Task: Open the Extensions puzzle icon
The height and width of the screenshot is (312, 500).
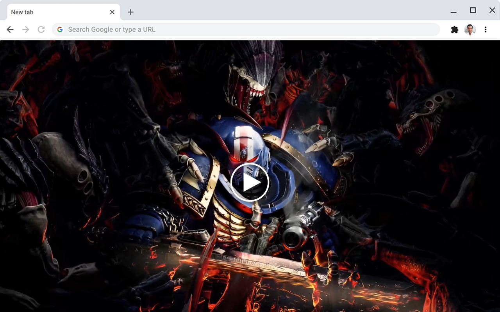Action: (x=455, y=30)
